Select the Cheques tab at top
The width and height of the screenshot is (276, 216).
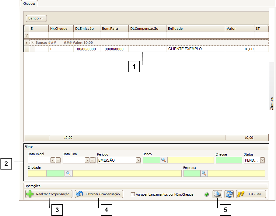coord(29,4)
